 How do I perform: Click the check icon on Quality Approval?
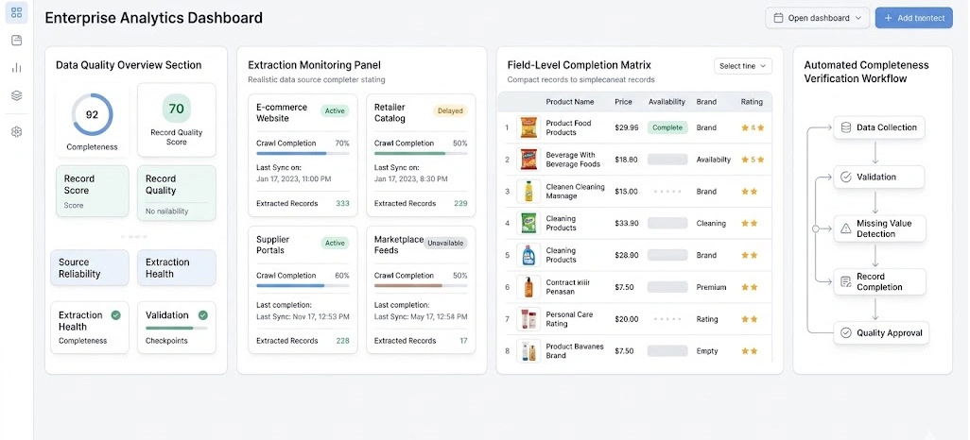tap(845, 333)
